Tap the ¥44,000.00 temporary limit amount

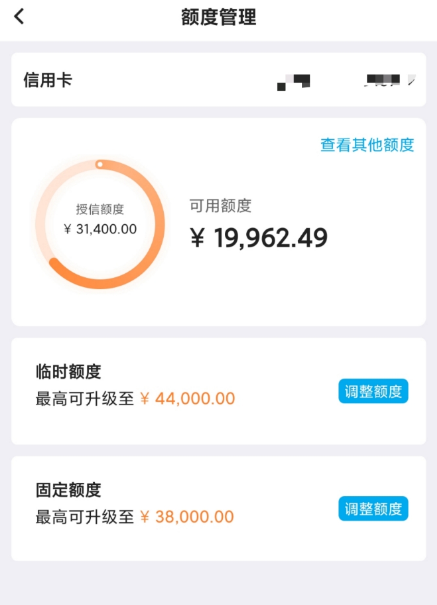[x=188, y=399]
